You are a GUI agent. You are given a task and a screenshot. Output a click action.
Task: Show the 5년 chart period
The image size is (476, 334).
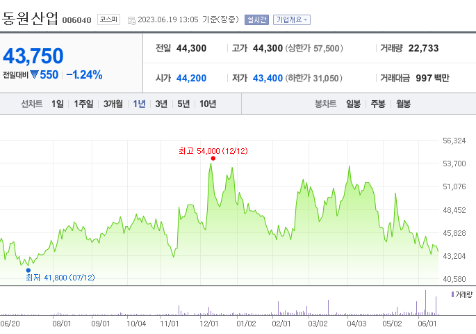tap(183, 104)
